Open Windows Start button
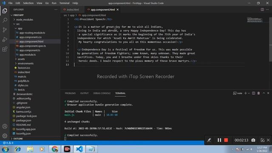 [6, 149]
